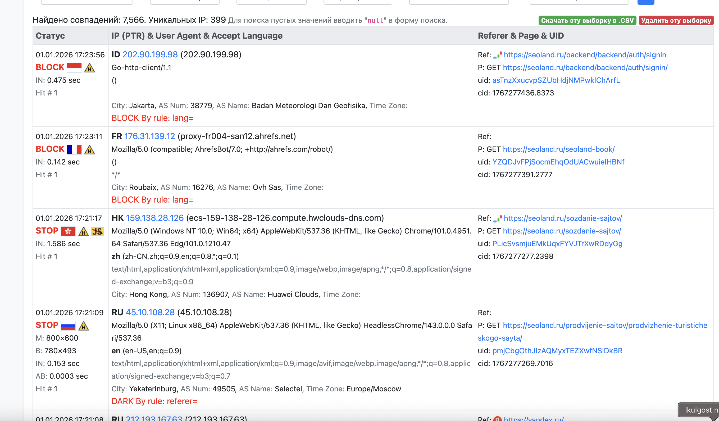
Task: Click the France flag icon in AhrefsBot row
Action: (x=74, y=149)
